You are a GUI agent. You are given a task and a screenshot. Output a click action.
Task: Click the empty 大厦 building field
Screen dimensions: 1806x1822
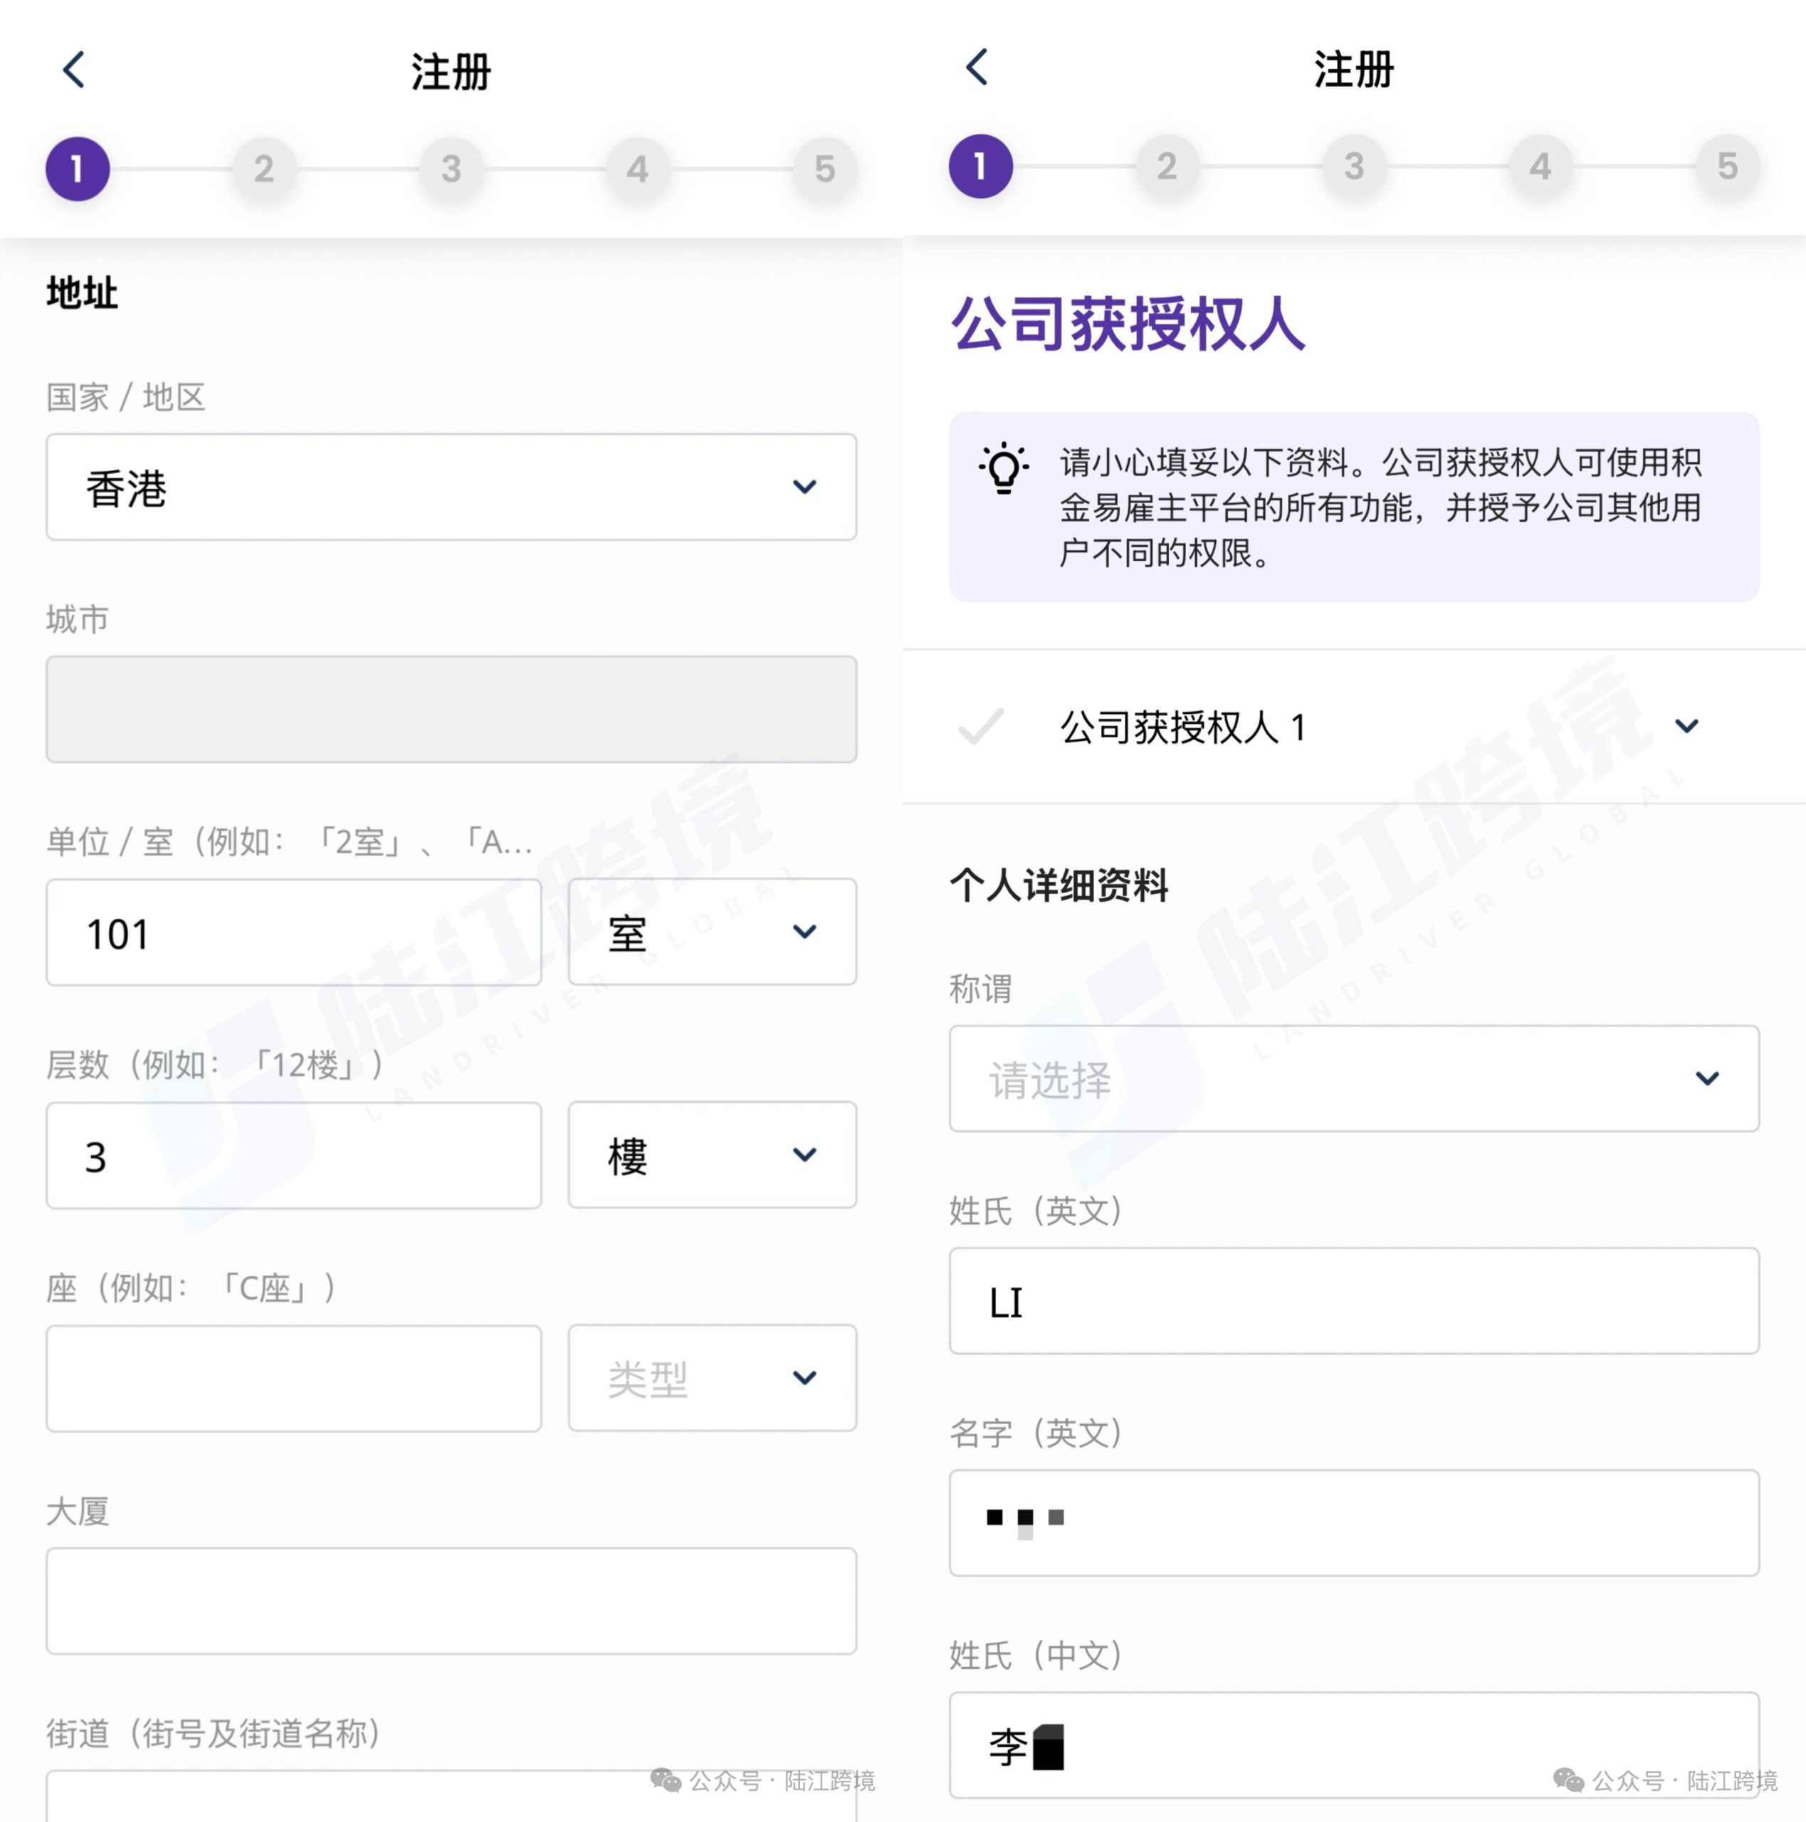[452, 1601]
